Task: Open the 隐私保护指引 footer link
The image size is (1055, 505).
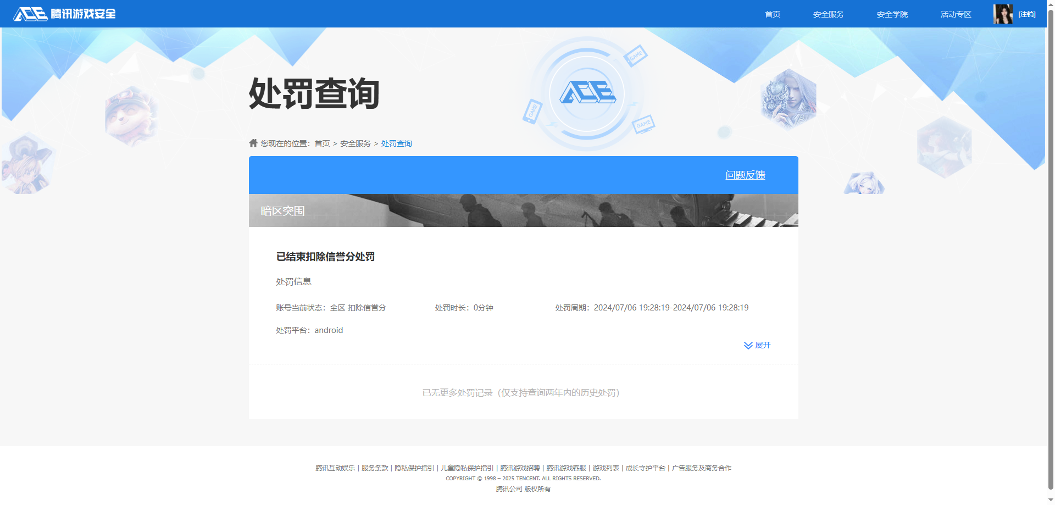Action: coord(414,468)
